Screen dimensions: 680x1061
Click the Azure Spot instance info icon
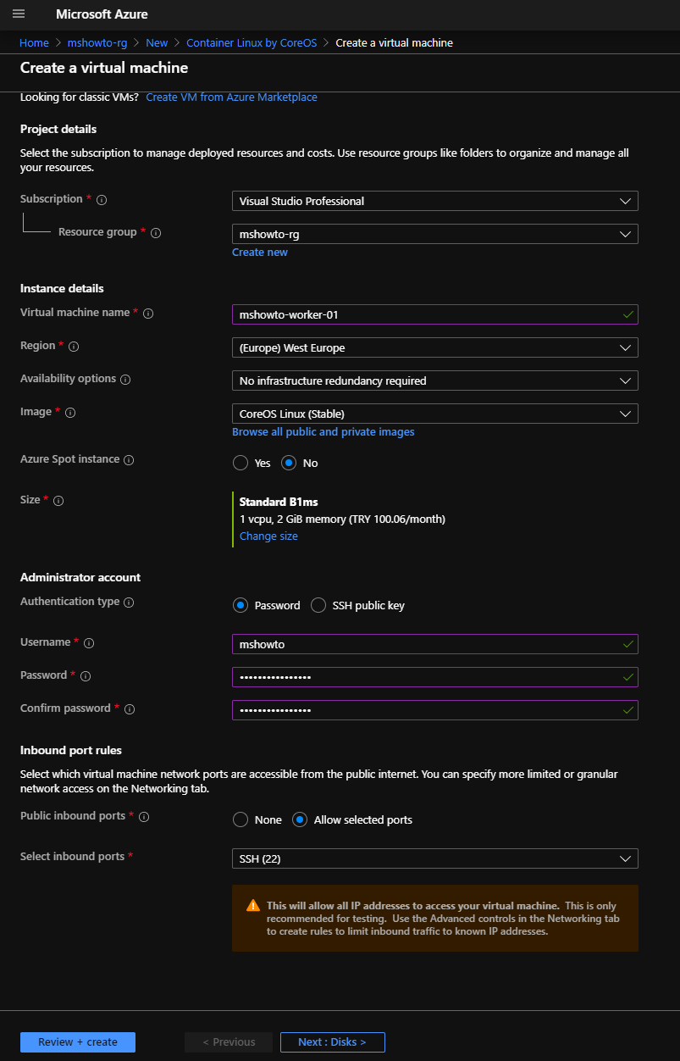point(129,460)
